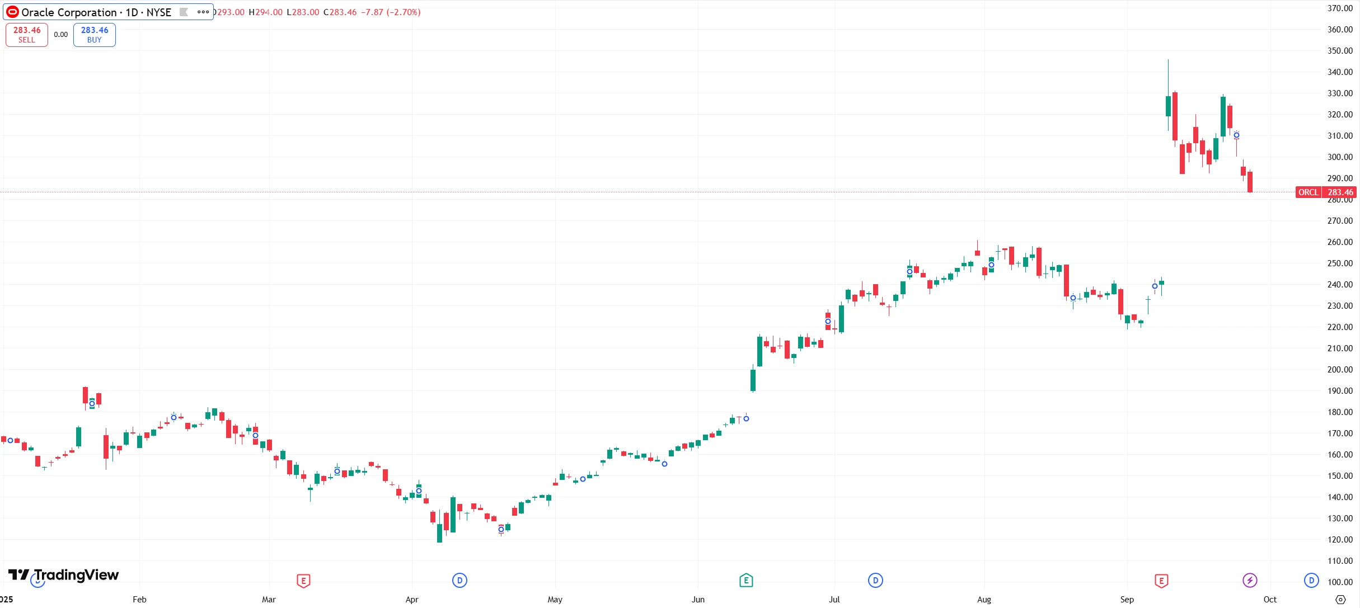Screen dimensions: 1360x608
Task: Click the red earnings E icon in September
Action: (1161, 581)
